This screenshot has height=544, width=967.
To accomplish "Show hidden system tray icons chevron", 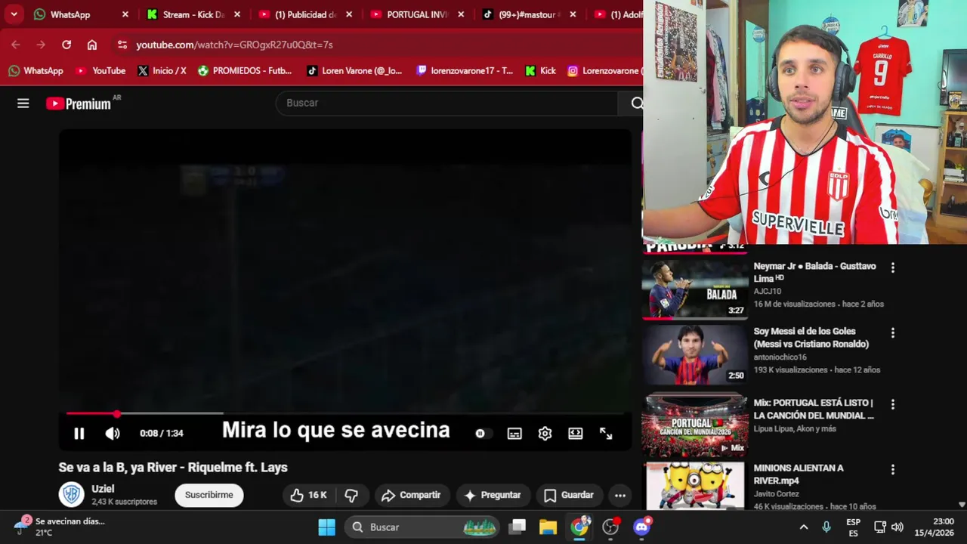I will (804, 527).
